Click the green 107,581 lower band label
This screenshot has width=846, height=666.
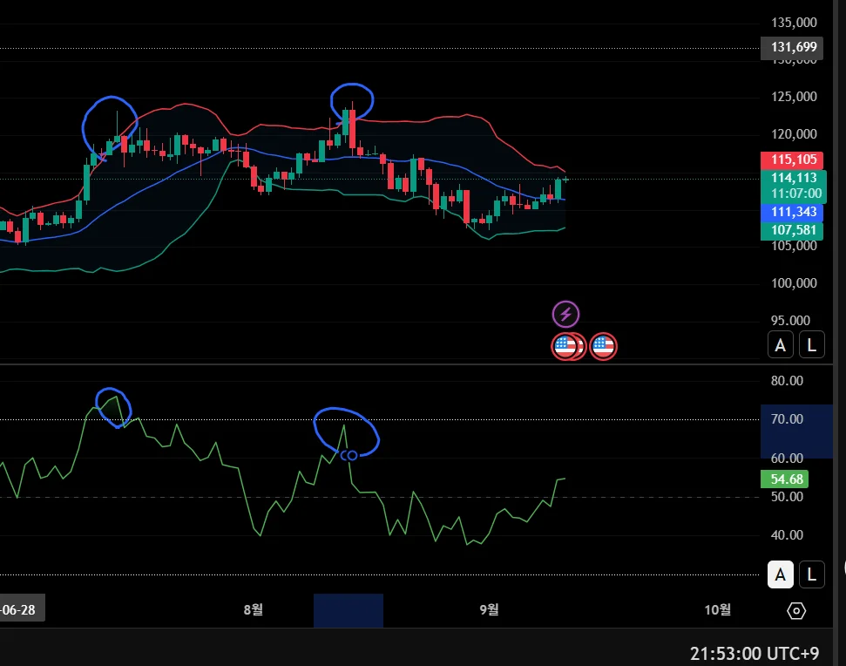pyautogui.click(x=791, y=230)
